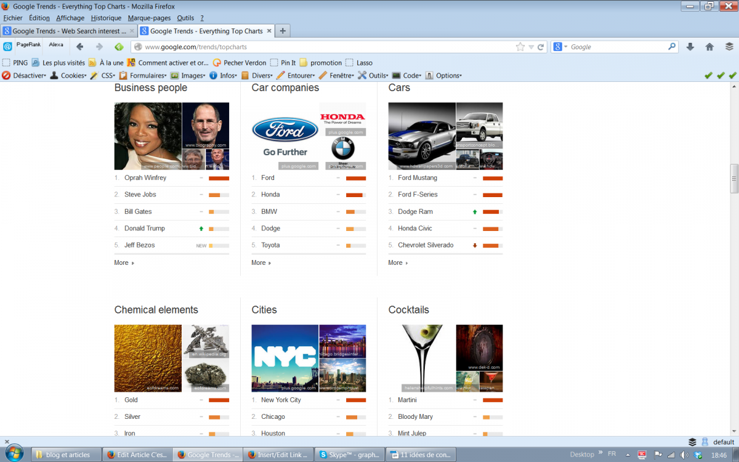Viewport: 739px width, 462px height.
Task: Open the Oprah Winfrey entry
Action: click(145, 178)
